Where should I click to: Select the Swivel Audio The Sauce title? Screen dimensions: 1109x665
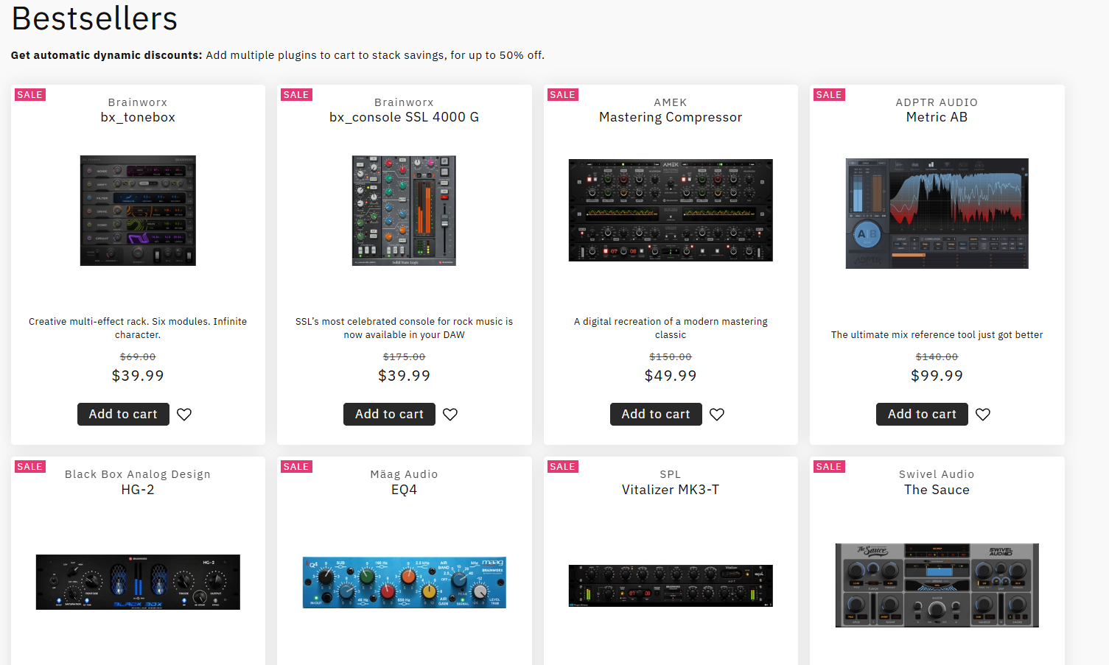tap(937, 489)
